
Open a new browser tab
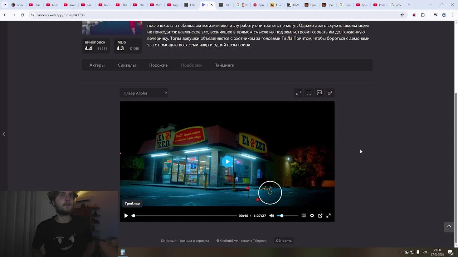tap(409, 5)
